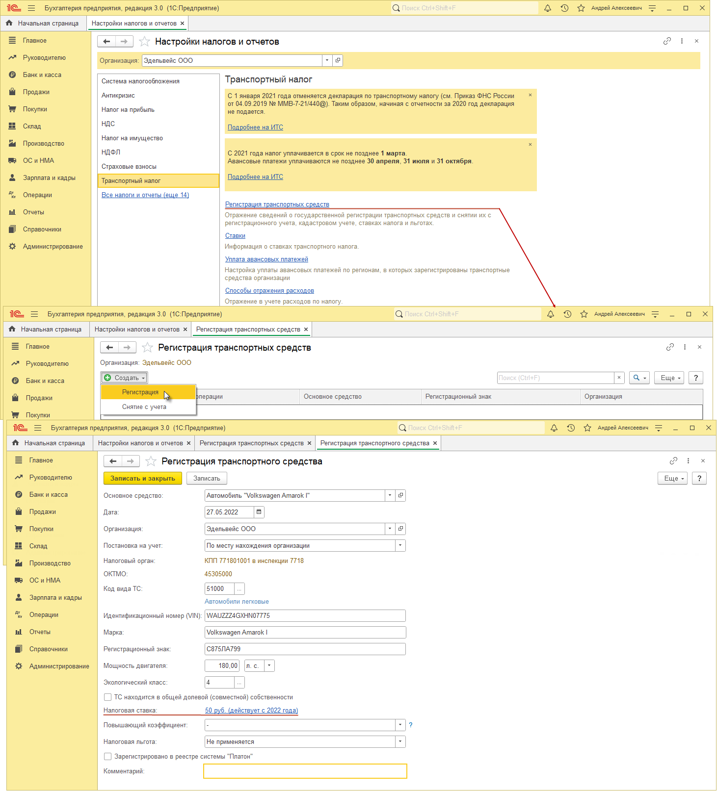
Task: Go back arrow in Регистрация транспортного средства form
Action: pyautogui.click(x=113, y=461)
